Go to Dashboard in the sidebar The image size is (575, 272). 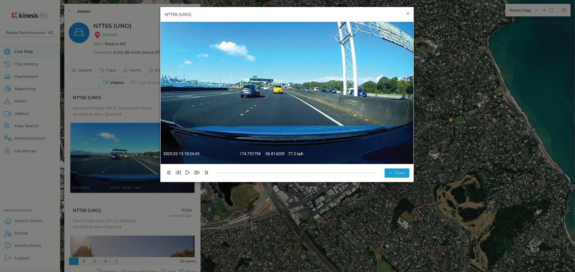tap(26, 76)
